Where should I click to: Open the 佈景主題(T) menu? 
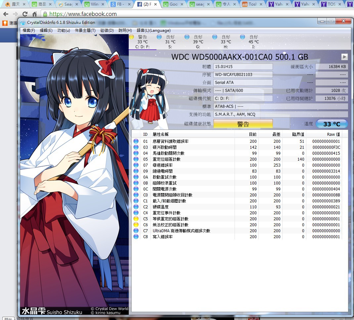[85, 30]
